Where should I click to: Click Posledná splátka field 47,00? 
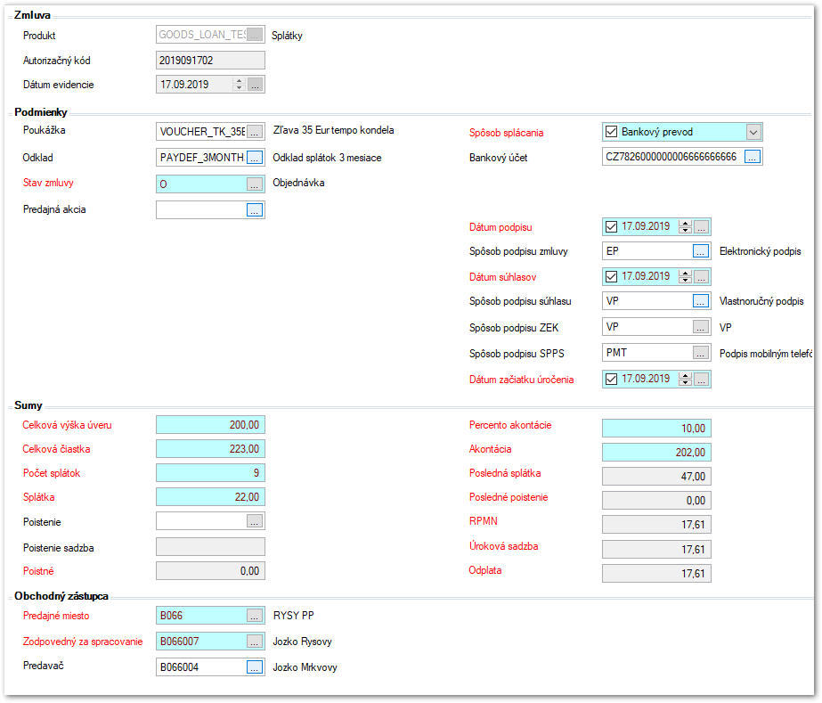(657, 477)
